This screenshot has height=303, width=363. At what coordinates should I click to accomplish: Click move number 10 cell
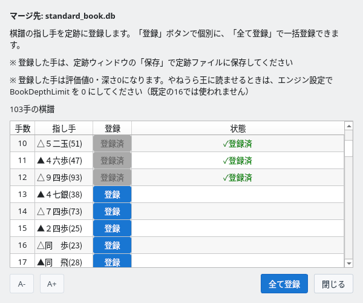(x=22, y=144)
